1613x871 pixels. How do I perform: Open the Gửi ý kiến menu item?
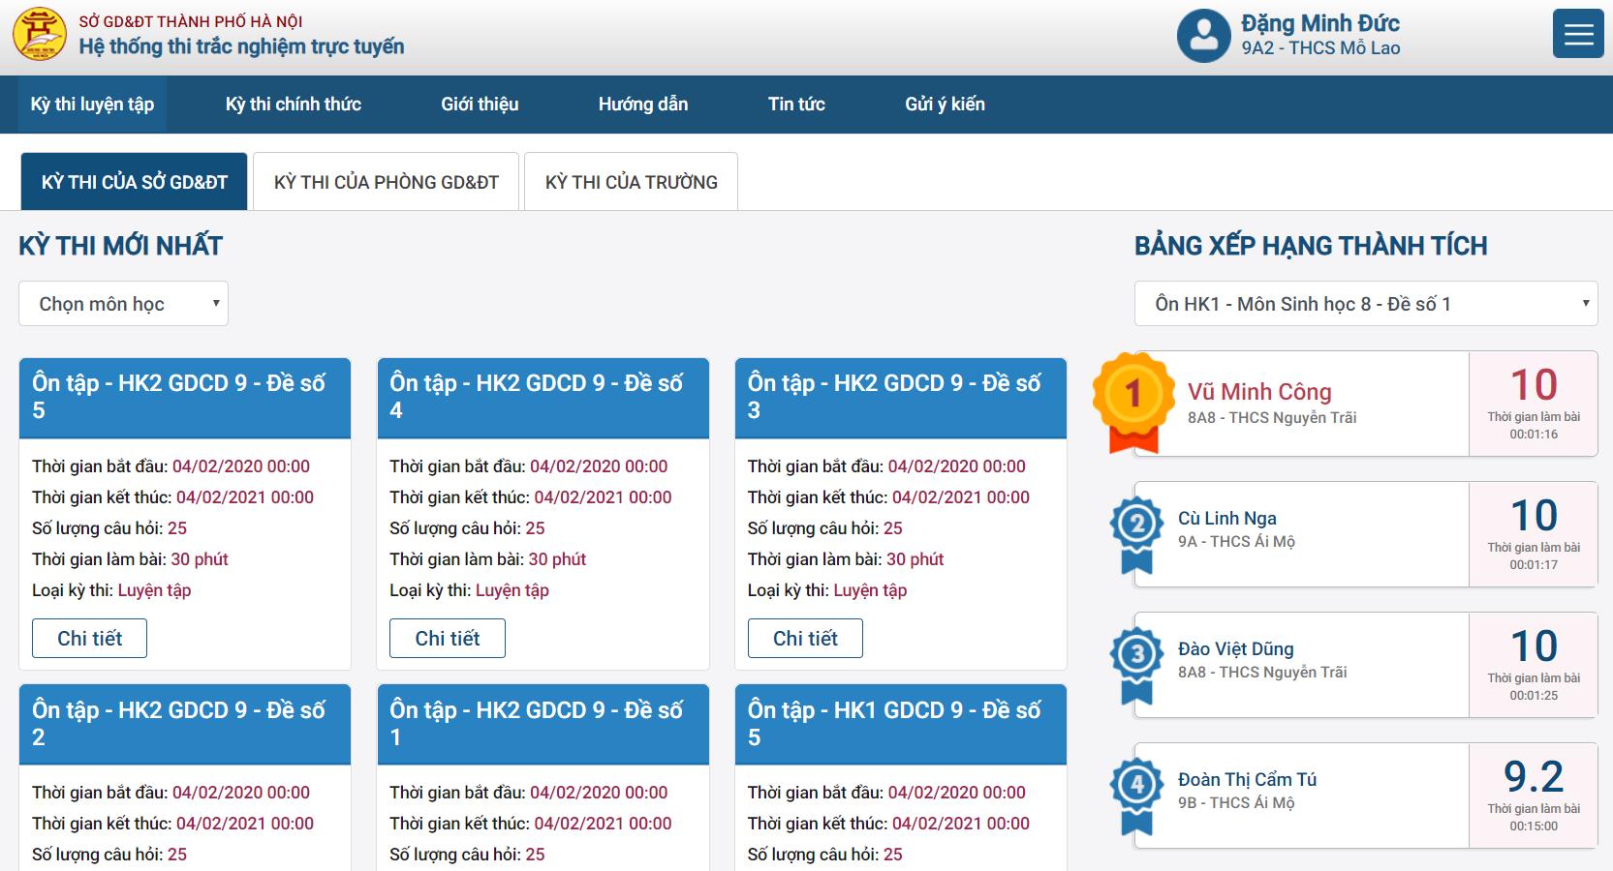tap(945, 105)
